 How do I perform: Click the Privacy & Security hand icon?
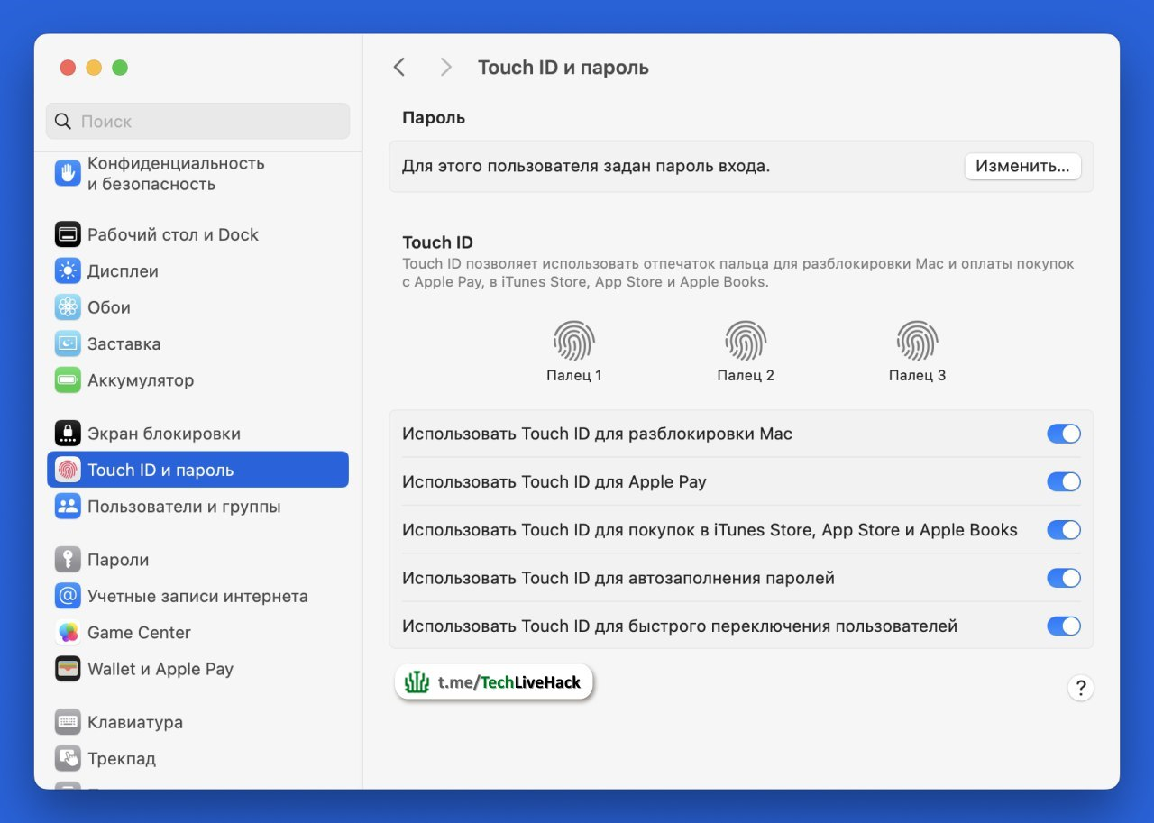pos(68,173)
